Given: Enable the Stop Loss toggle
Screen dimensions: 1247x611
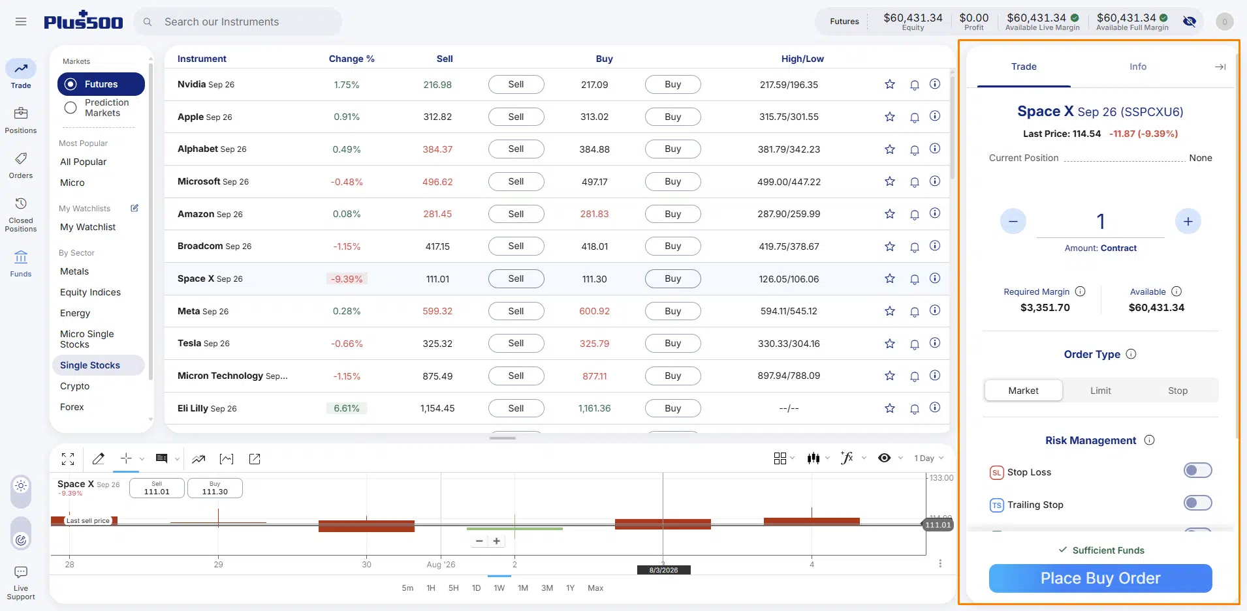Looking at the screenshot, I should (1197, 470).
